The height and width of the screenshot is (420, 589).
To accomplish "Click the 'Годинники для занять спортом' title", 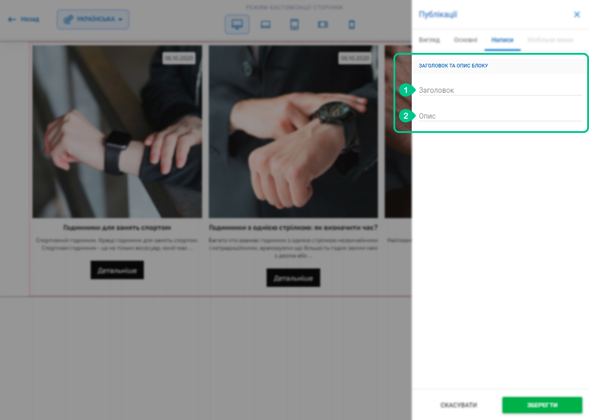I will coord(117,228).
